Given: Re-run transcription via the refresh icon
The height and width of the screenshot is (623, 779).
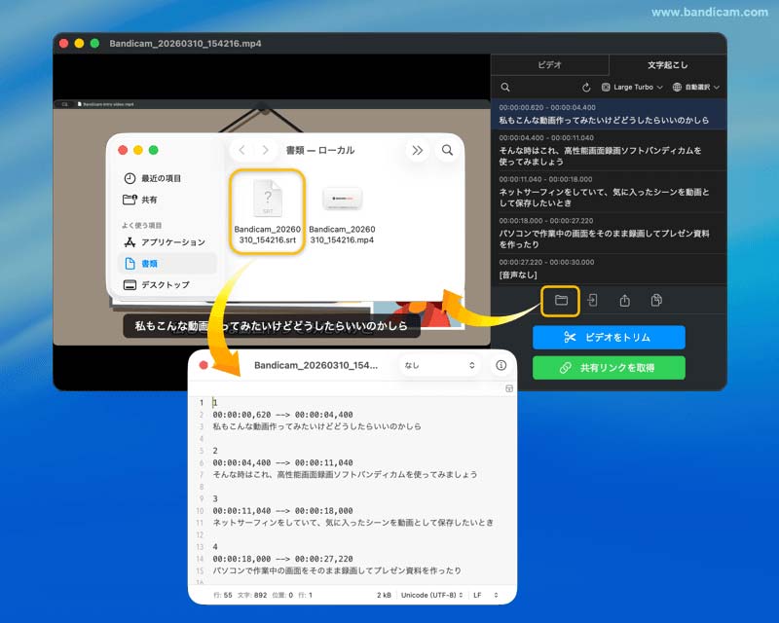Looking at the screenshot, I should 585,87.
